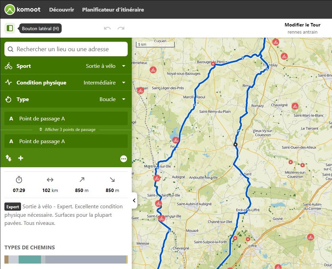Click the black waypoint dot on route

pos(235,145)
